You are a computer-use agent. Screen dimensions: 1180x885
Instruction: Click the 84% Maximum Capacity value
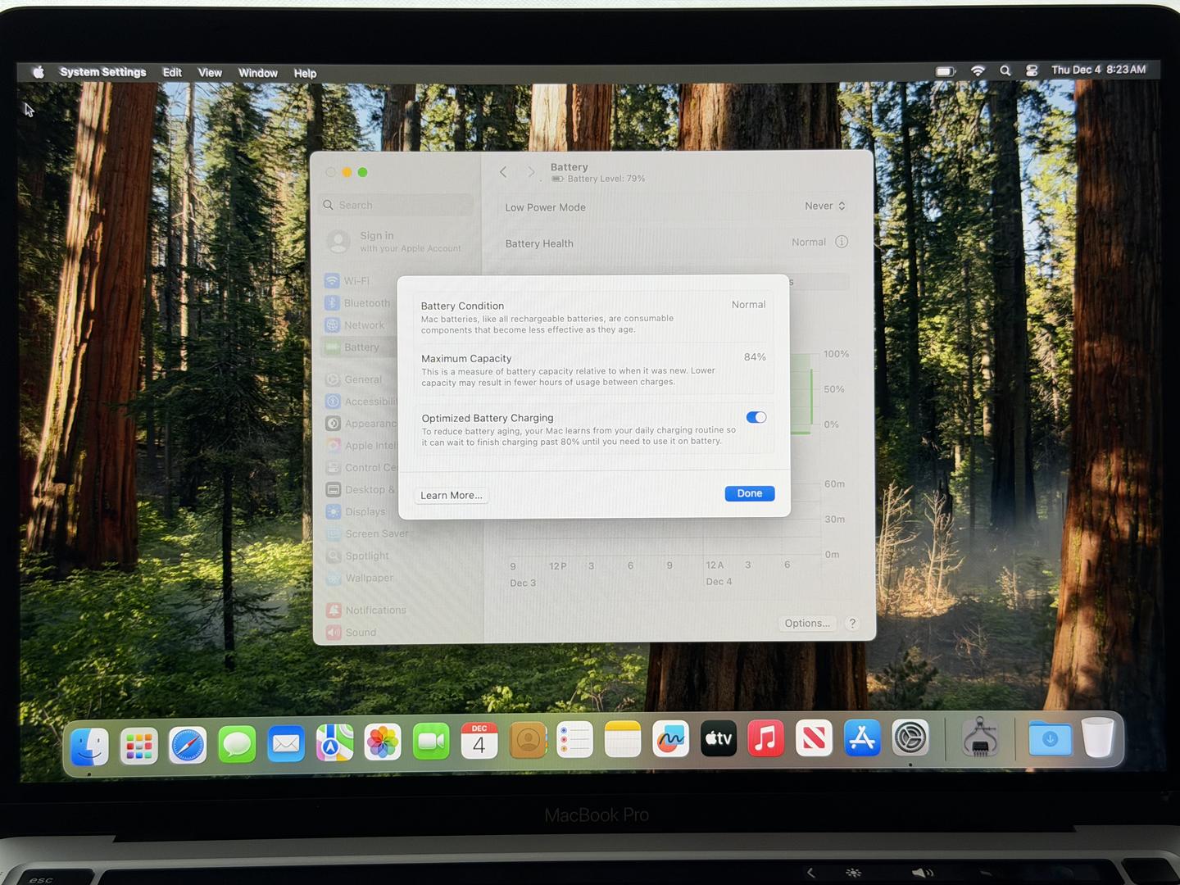click(x=755, y=357)
